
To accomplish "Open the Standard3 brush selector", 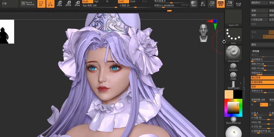I will pyautogui.click(x=233, y=54).
